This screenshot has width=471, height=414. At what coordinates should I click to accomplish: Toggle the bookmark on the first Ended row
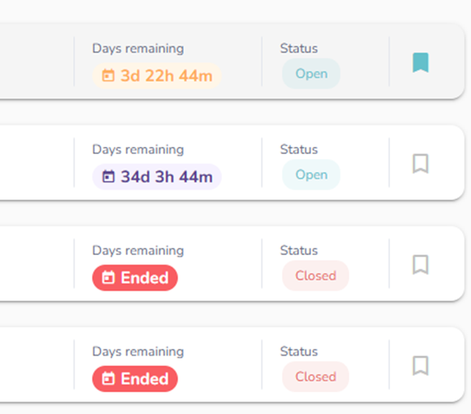click(x=420, y=265)
